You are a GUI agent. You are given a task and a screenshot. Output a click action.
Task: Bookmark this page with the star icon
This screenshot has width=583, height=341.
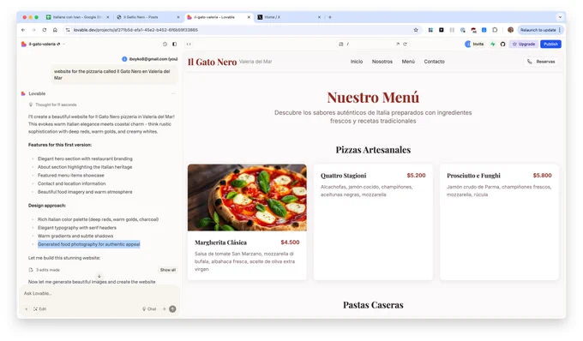[416, 30]
